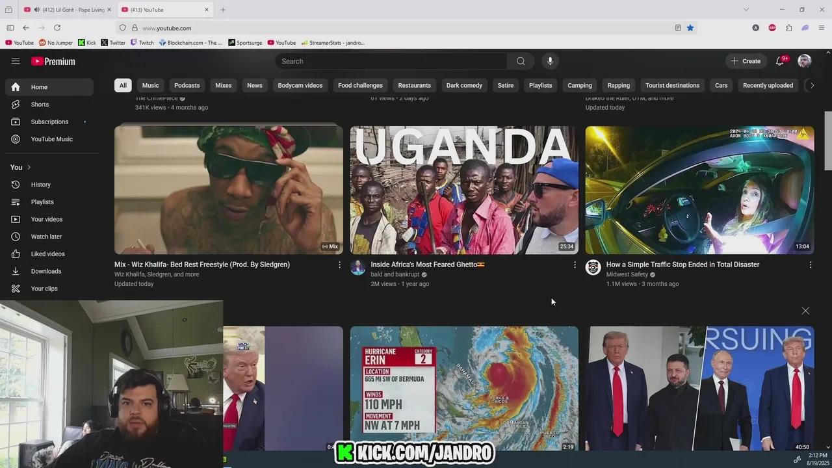
Task: Open the Hurricane Erin video thumbnail
Action: (464, 388)
